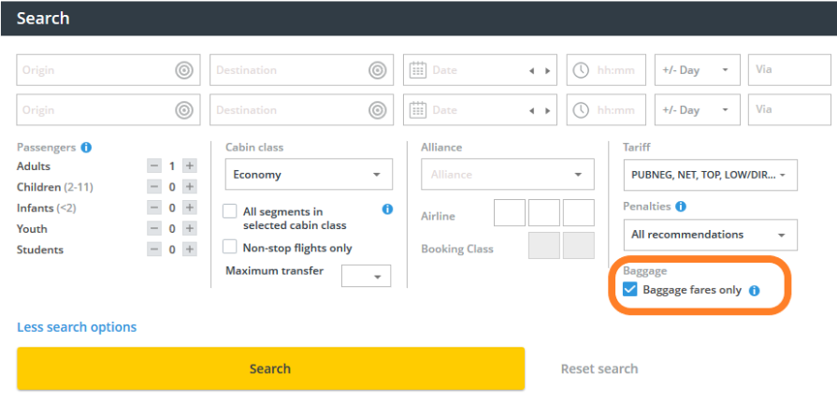Image resolution: width=837 pixels, height=402 pixels.
Task: Click the info icon next to Passengers
Action: pyautogui.click(x=86, y=148)
